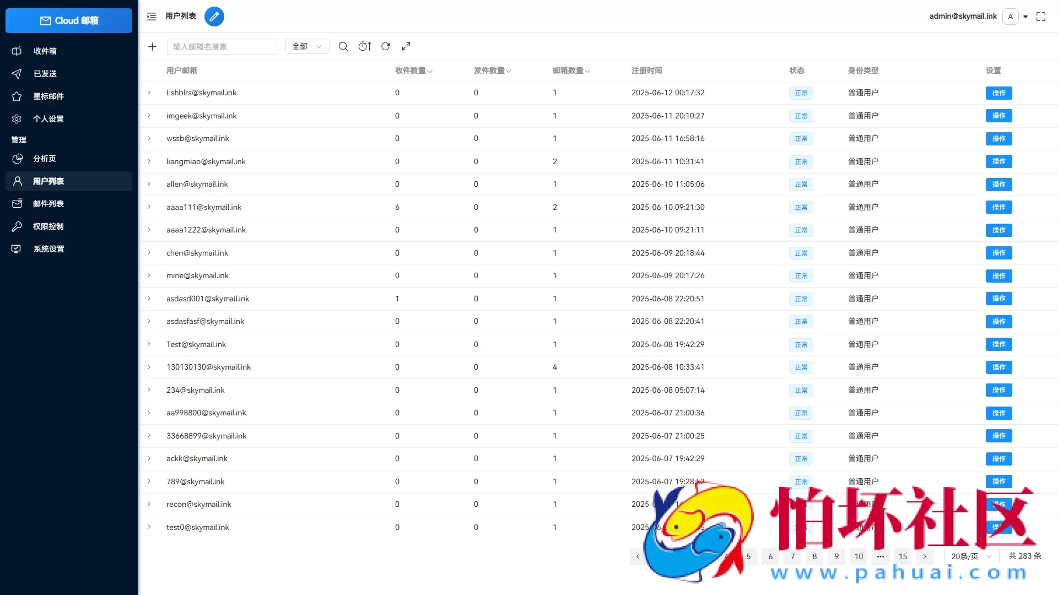Screen dimensions: 1058x595
Task: Click the edit pencil beside 用户列表 title
Action: (214, 17)
